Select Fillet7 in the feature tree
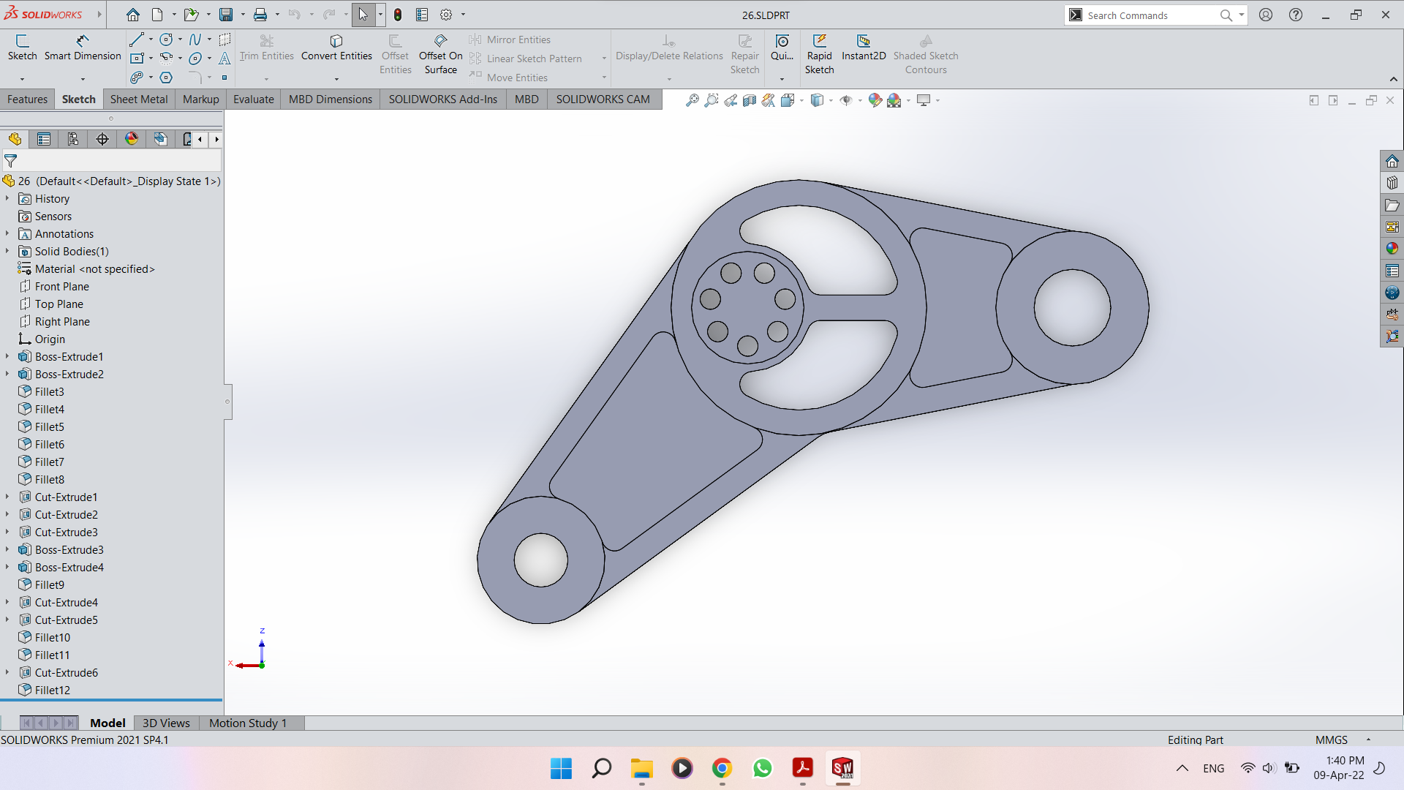The height and width of the screenshot is (790, 1404). (x=50, y=462)
